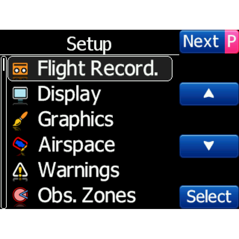This screenshot has height=239, width=239.
Task: Open the Obs. Zones entry
Action: click(x=90, y=195)
